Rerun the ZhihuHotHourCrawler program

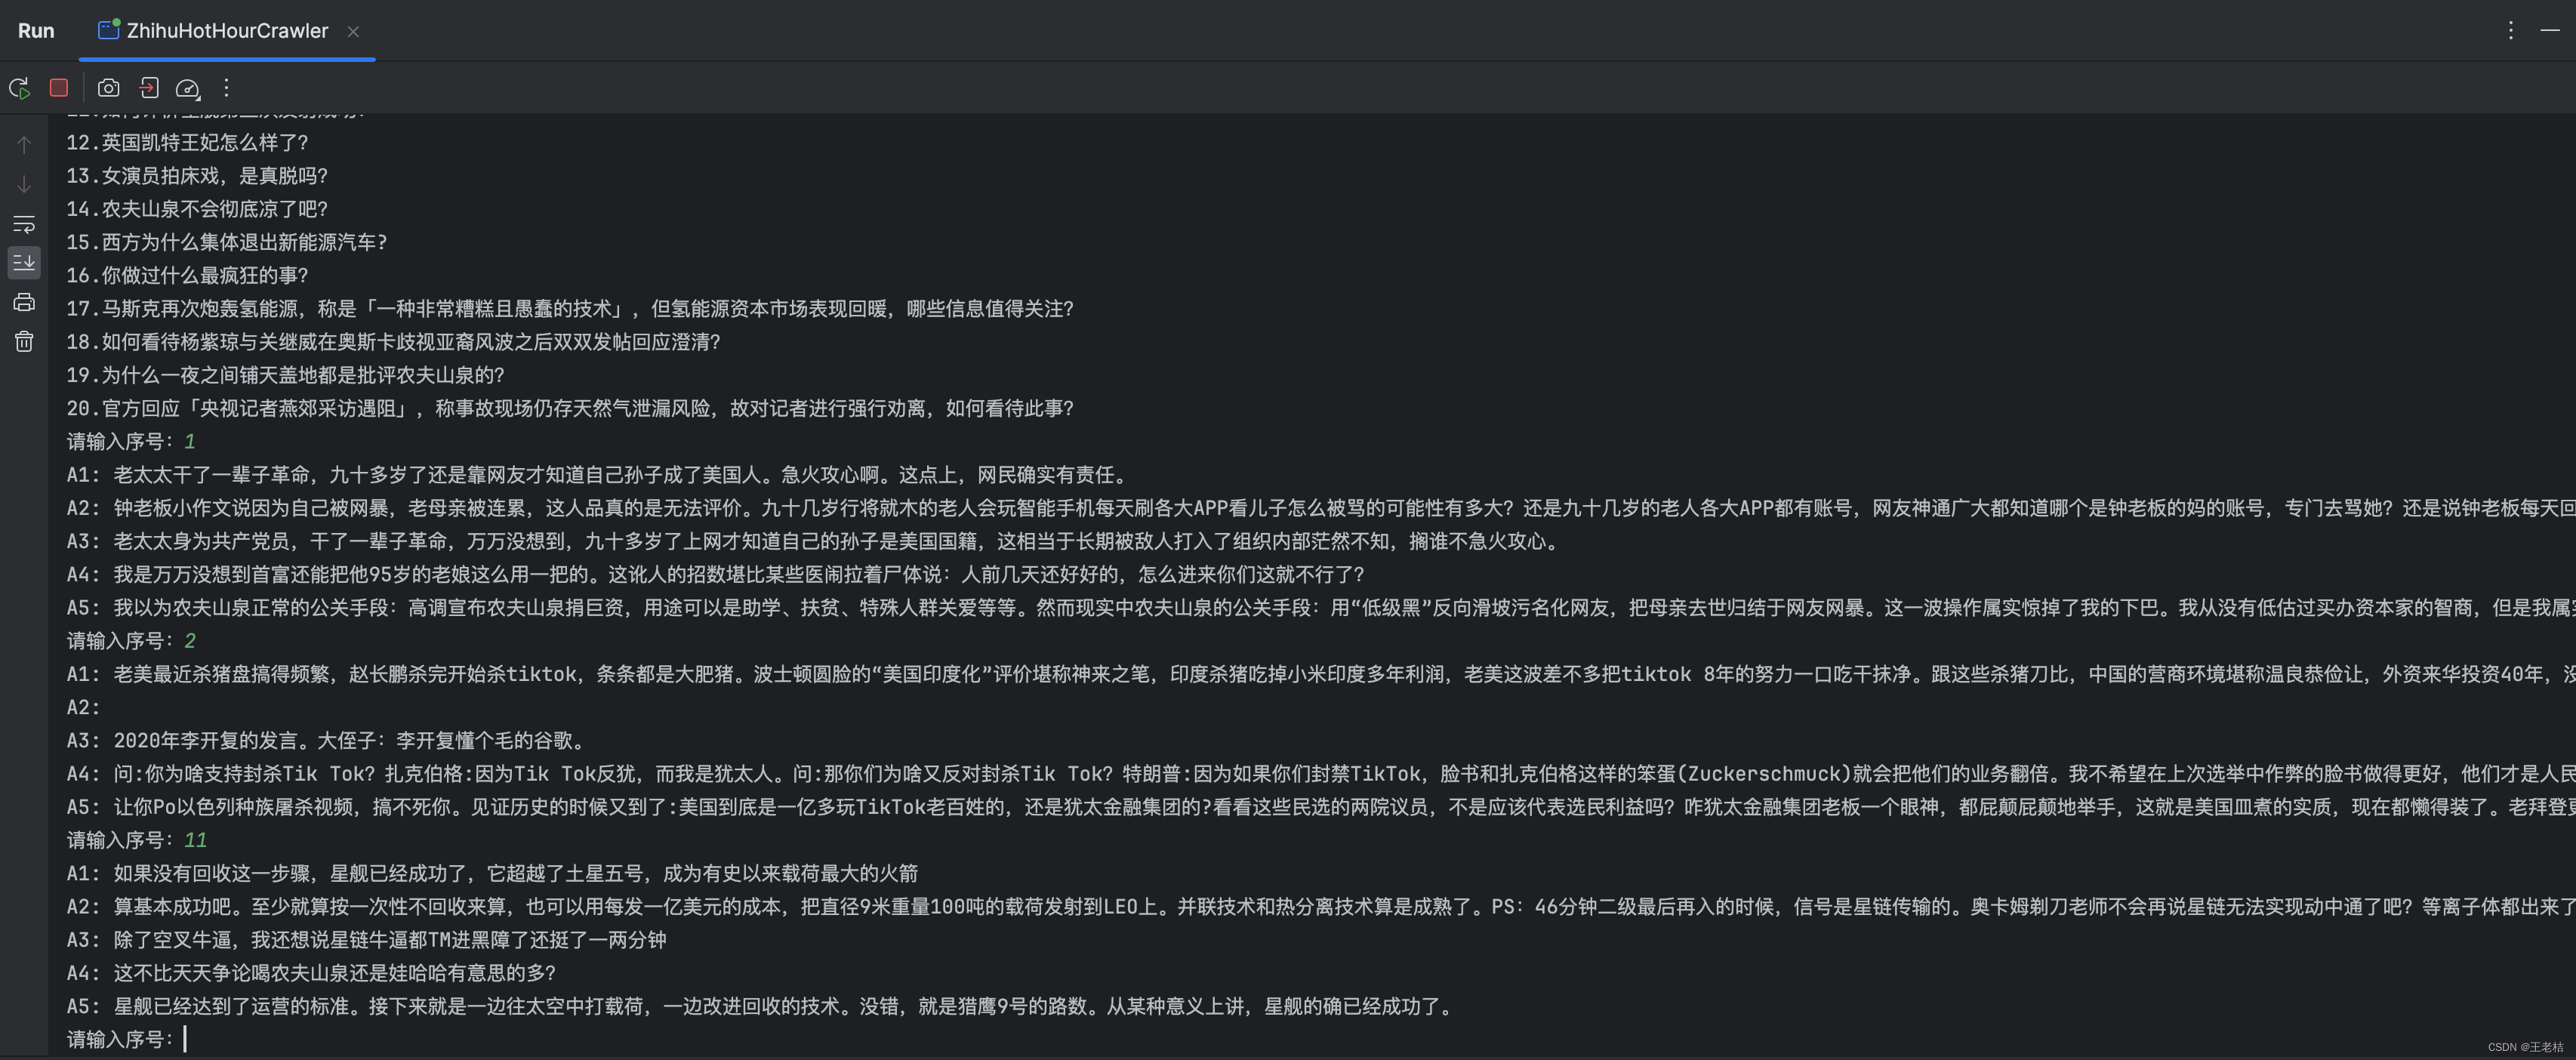19,88
